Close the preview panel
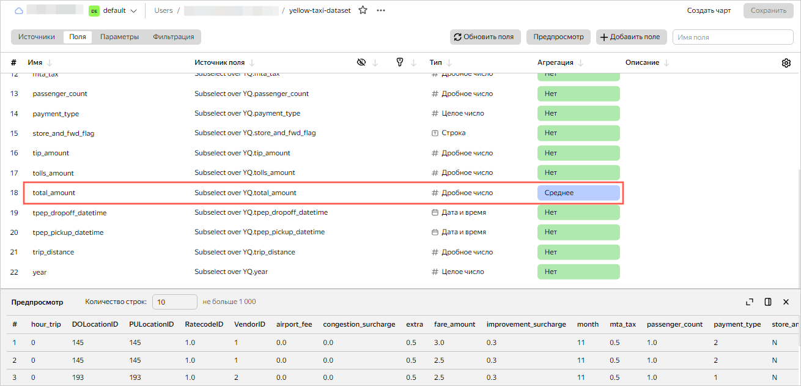The width and height of the screenshot is (801, 386). [x=786, y=302]
